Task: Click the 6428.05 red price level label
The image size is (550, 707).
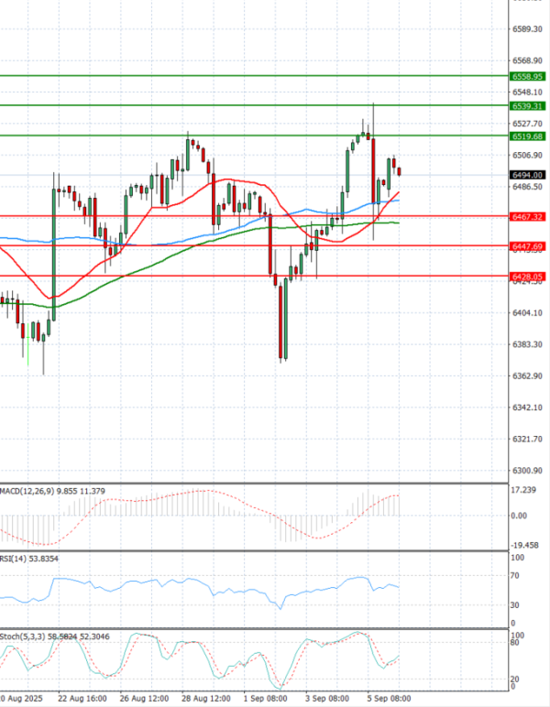Action: 527,277
